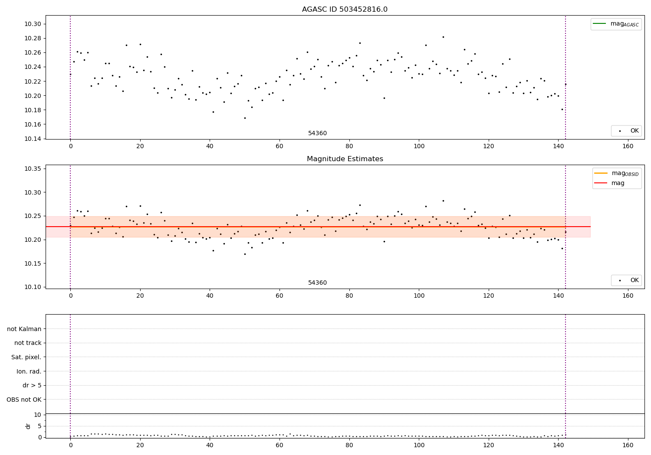The height and width of the screenshot is (455, 651).
Task: Click the 10.18 y-axis tick label
Action: (x=33, y=110)
